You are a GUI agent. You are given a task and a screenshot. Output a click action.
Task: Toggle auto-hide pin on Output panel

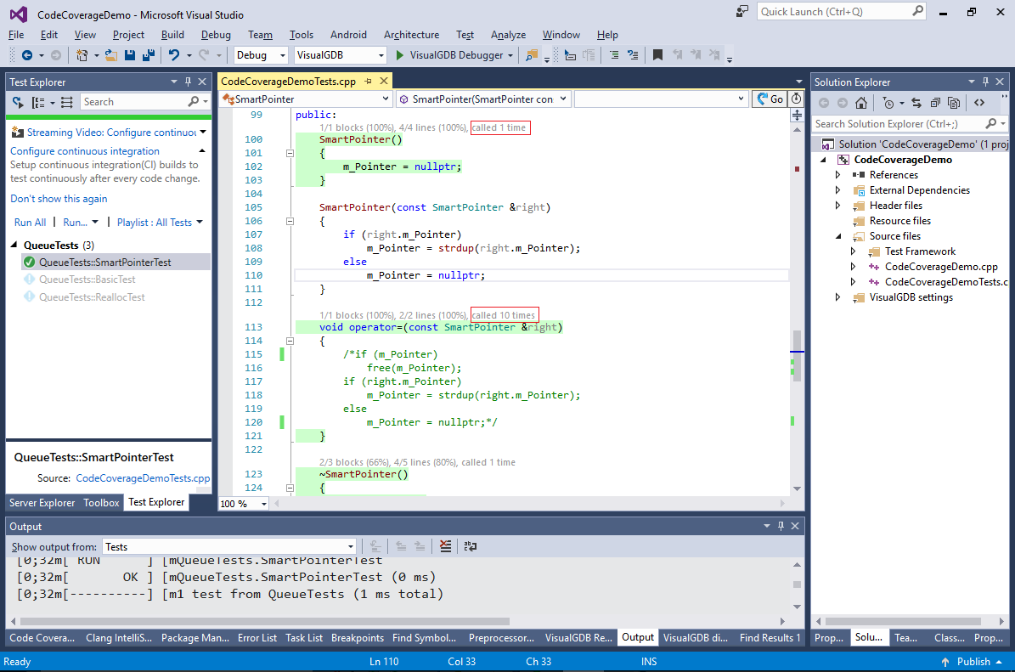pos(781,527)
